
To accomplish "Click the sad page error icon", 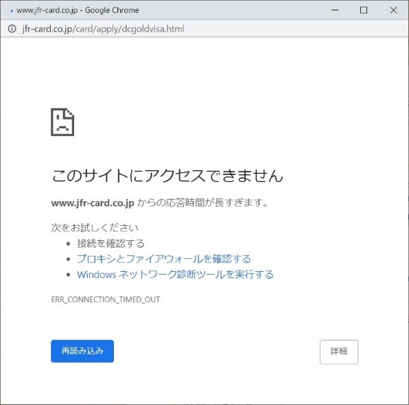I will click(62, 122).
